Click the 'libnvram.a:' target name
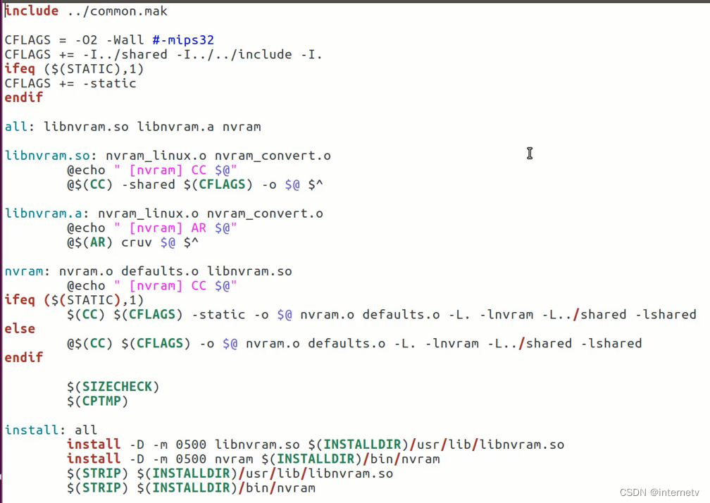The width and height of the screenshot is (710, 503). click(x=47, y=213)
